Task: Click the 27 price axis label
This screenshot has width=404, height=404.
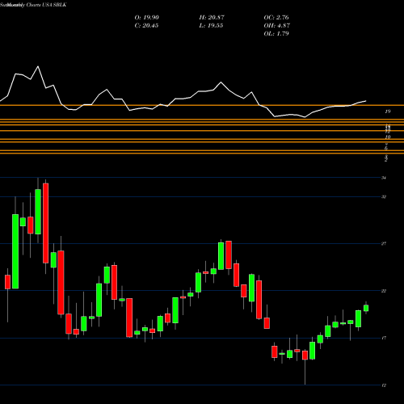Action: 384,244
